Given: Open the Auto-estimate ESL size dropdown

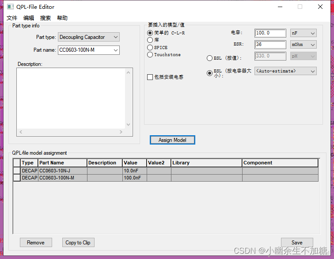Looking at the screenshot, I should 285,71.
